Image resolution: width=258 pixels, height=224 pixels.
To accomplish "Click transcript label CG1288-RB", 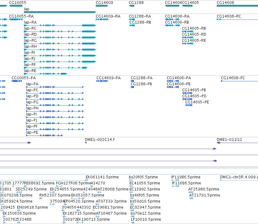I will click(x=140, y=22).
